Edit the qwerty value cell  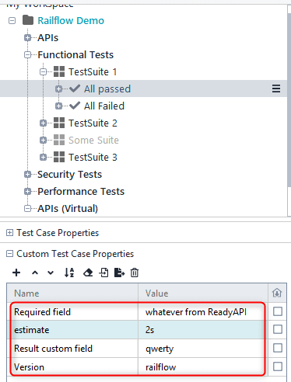203,349
